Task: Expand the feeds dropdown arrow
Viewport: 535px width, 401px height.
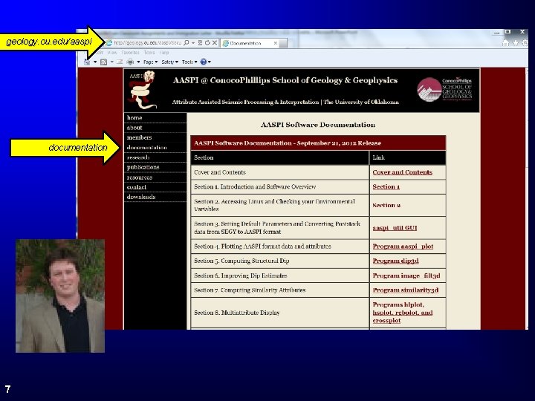Action: (112, 62)
